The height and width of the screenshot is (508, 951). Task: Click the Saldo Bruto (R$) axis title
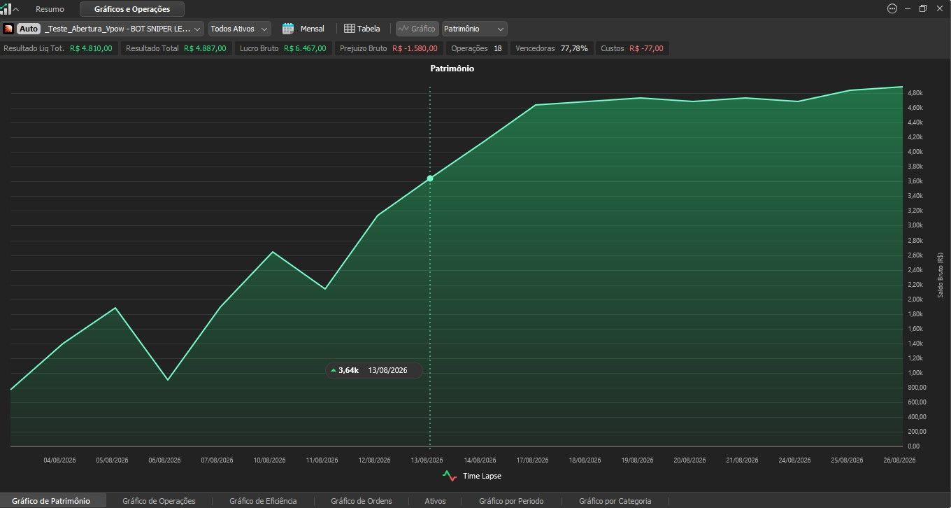(941, 275)
